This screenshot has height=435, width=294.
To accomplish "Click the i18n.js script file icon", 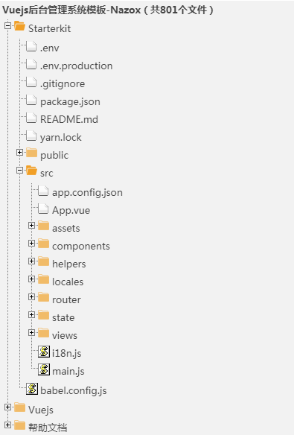I will 44,352.
